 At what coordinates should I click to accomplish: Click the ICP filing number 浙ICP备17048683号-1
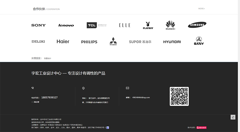(x=97, y=127)
